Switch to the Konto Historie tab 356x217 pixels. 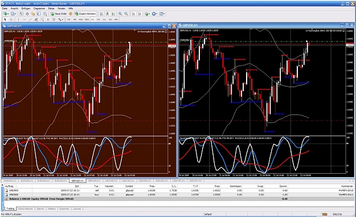pyautogui.click(x=25, y=208)
